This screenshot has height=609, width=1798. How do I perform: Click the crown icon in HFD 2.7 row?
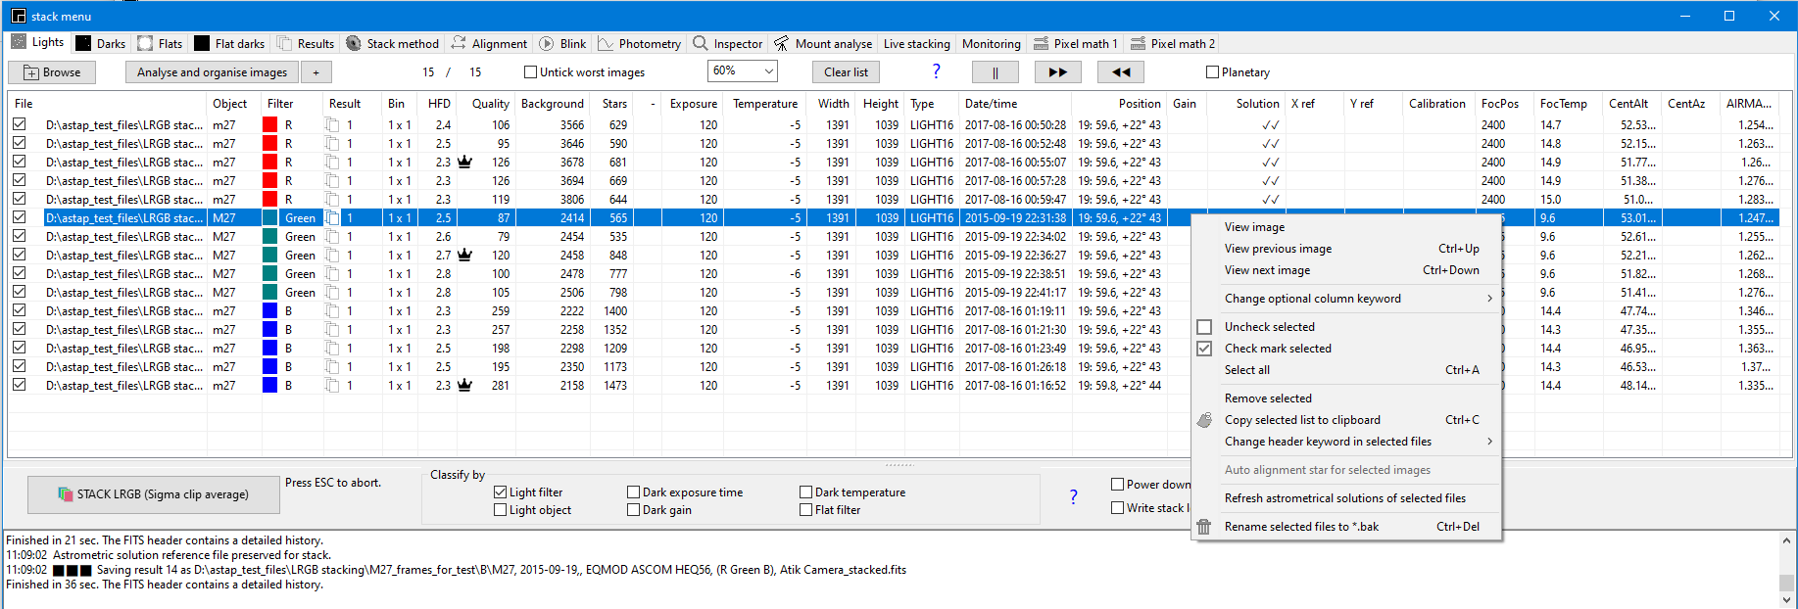pyautogui.click(x=464, y=255)
